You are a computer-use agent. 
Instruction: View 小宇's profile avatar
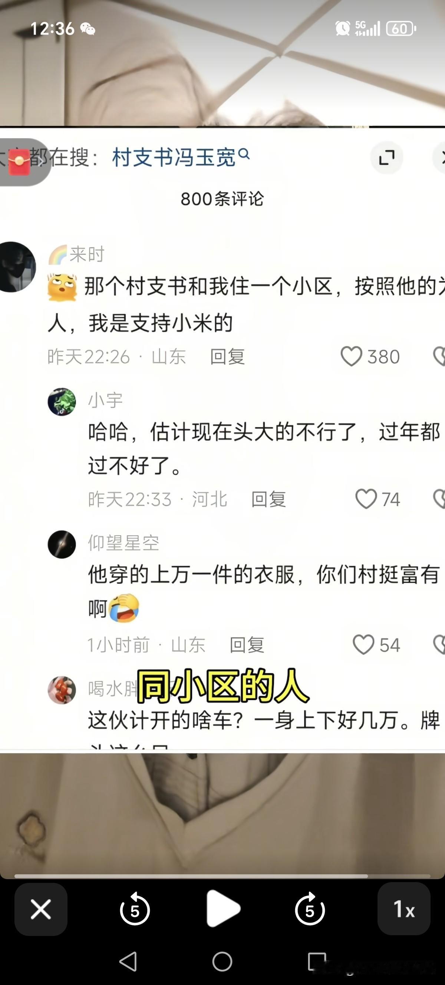coord(62,402)
